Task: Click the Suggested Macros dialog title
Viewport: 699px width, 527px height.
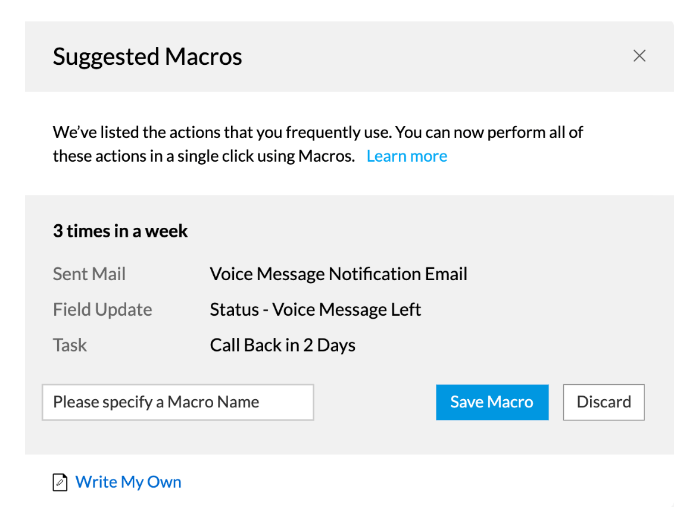Action: (147, 57)
